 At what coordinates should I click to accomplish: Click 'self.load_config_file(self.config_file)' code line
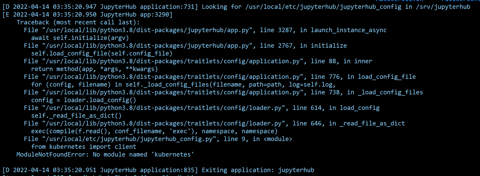tap(102, 53)
